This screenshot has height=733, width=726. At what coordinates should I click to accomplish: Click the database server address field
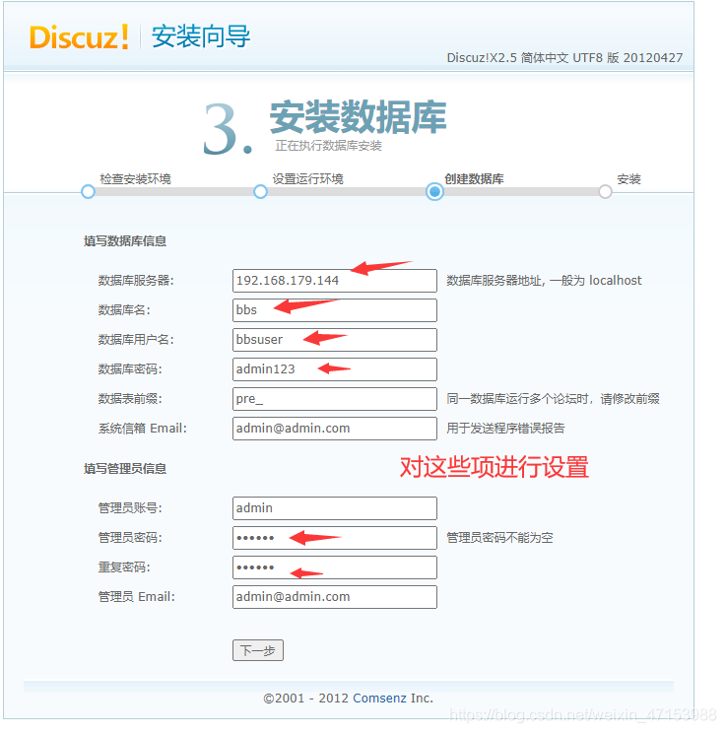(x=335, y=281)
